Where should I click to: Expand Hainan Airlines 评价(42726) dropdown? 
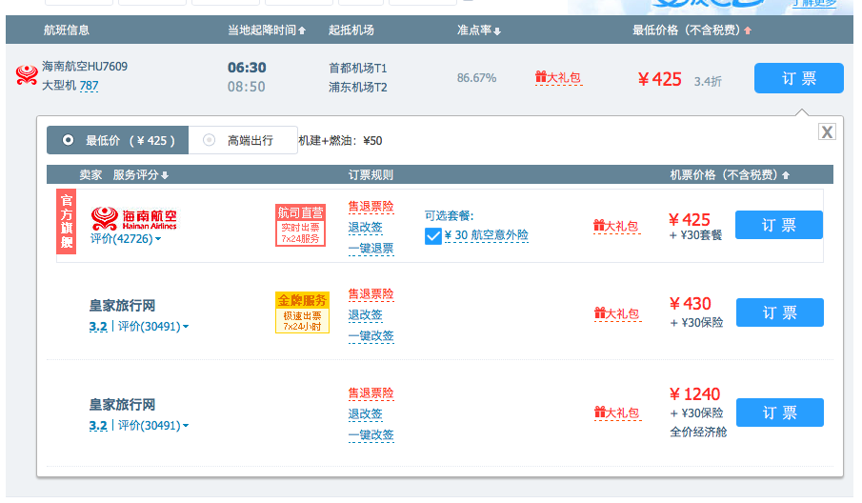pos(126,238)
